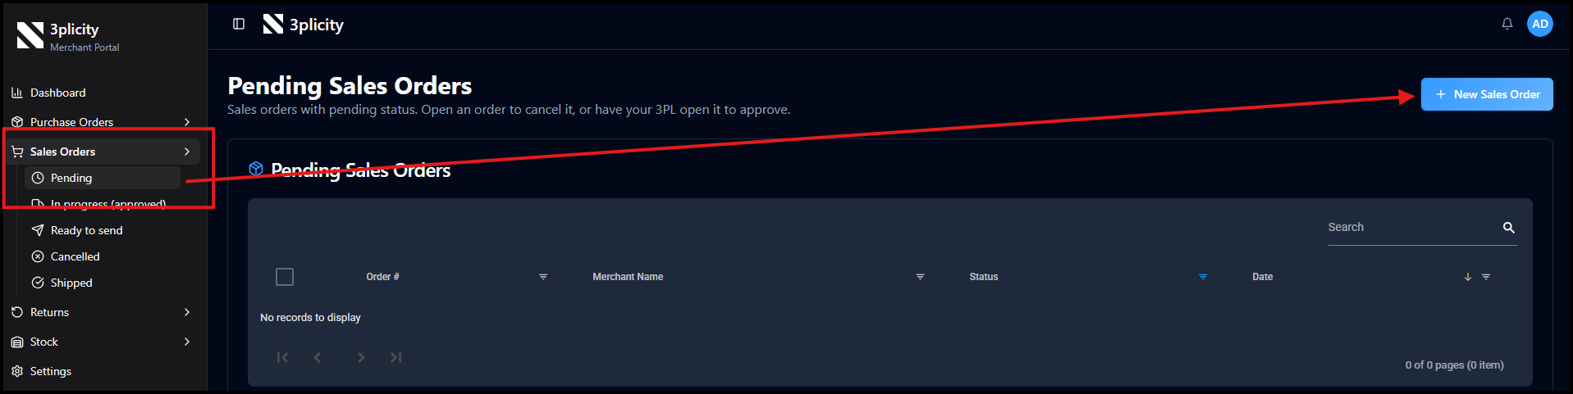Open the AD user avatar menu
This screenshot has height=394, width=1573.
click(1540, 24)
